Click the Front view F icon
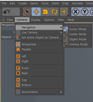93x102 pixels. point(18,68)
